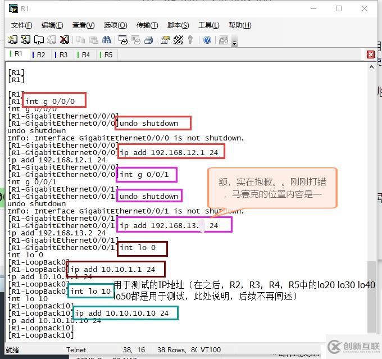Click the Print printer icon

tap(149, 40)
